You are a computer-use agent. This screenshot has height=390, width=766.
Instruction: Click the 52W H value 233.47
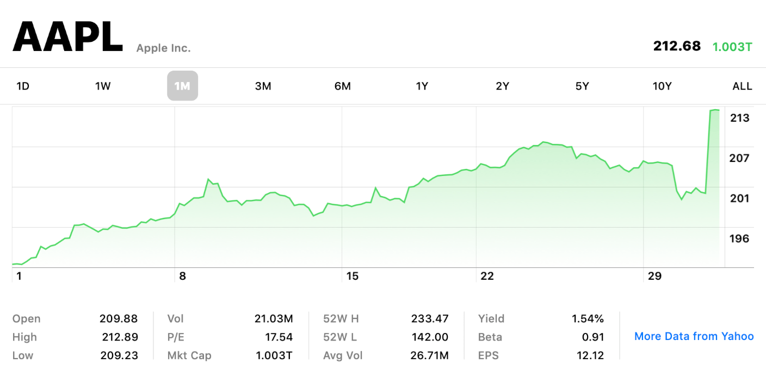(x=429, y=319)
